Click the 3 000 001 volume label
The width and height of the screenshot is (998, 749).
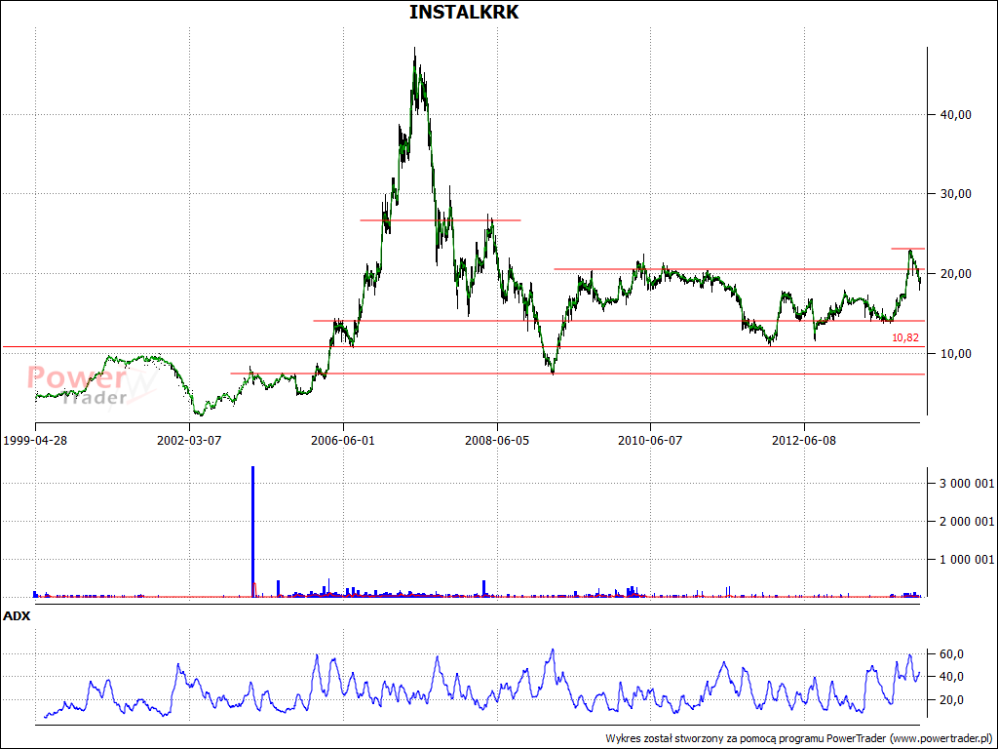coord(967,484)
